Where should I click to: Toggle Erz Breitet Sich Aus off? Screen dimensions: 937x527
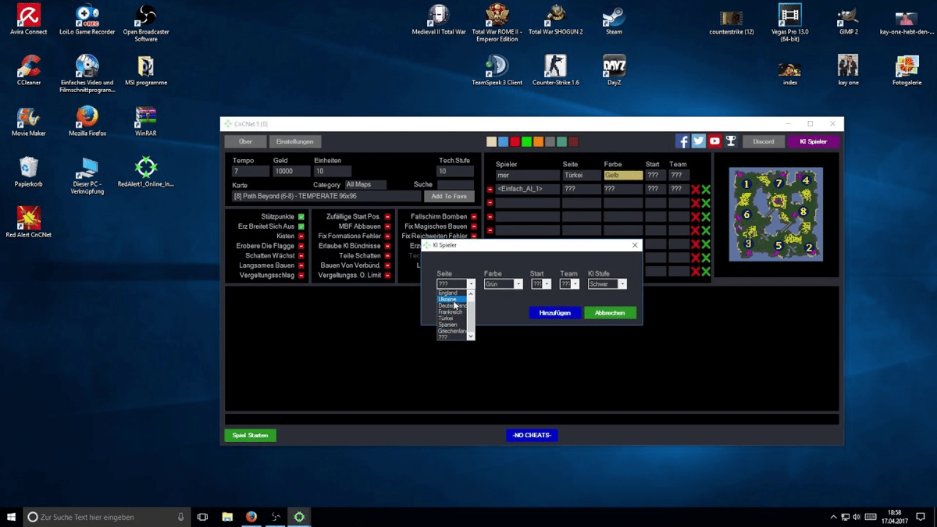pos(300,226)
